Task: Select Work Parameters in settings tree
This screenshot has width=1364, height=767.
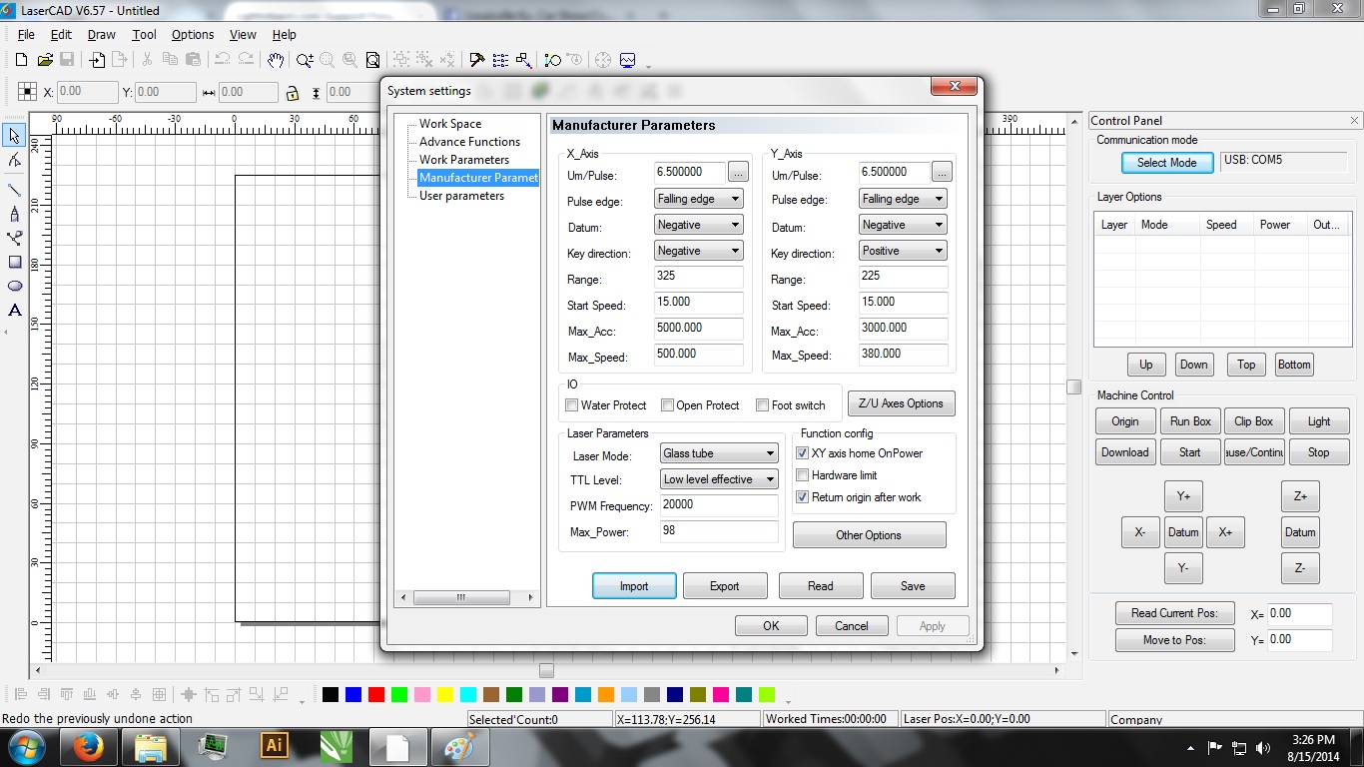Action: coord(463,160)
